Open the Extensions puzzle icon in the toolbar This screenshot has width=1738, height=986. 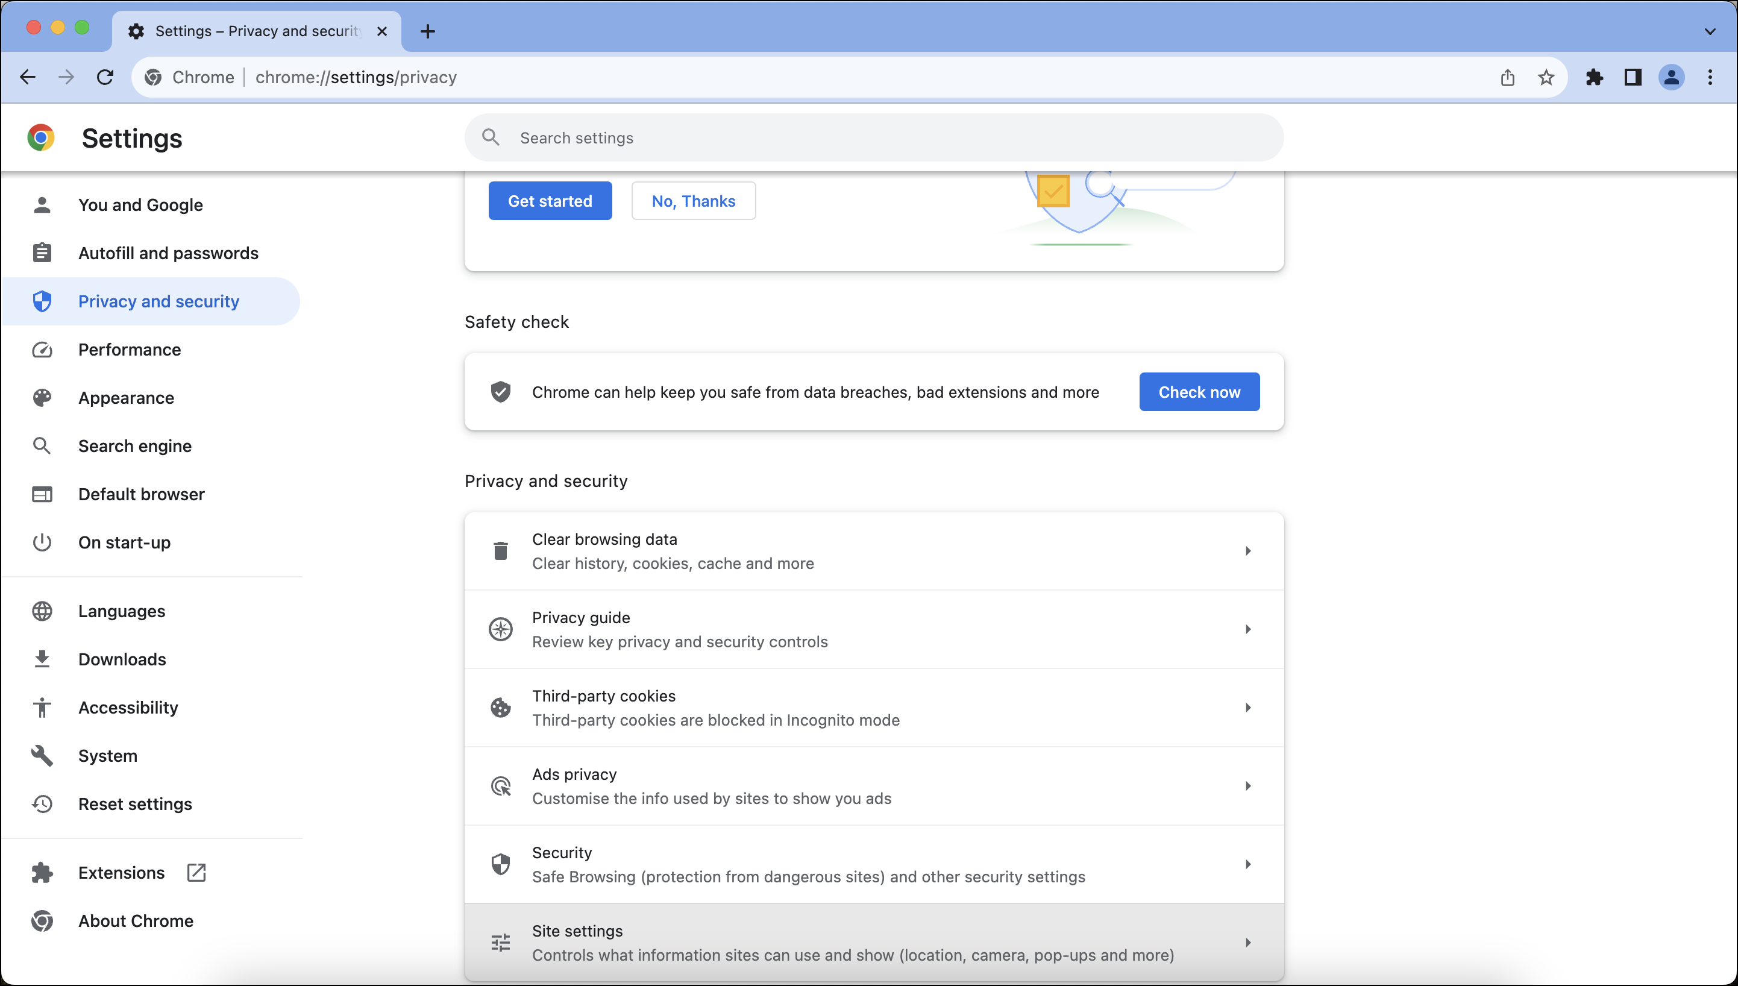[1595, 77]
